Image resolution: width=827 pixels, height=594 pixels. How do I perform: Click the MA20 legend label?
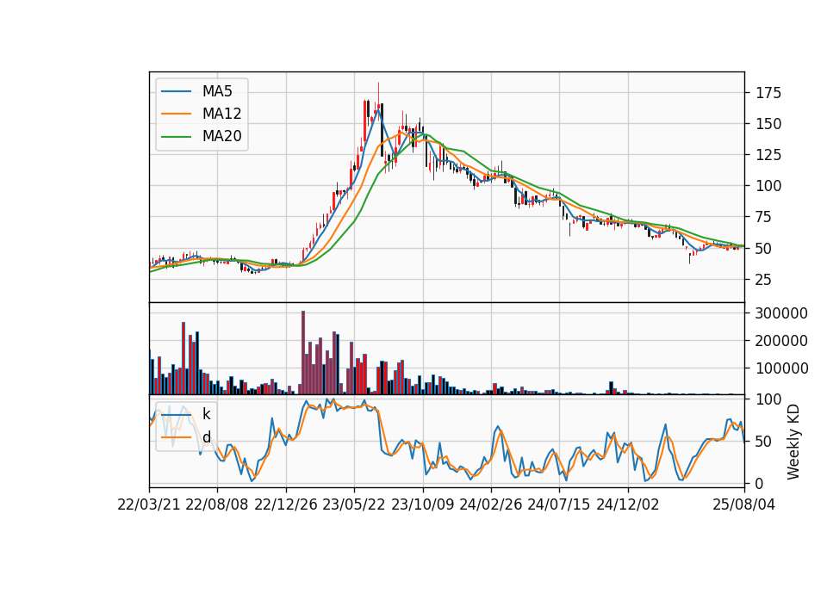pos(221,136)
